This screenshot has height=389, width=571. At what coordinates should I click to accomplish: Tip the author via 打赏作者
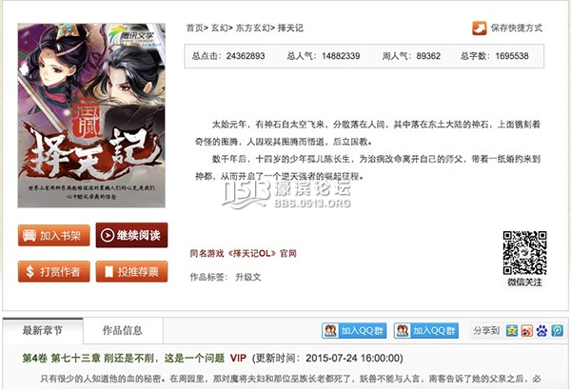coord(54,271)
